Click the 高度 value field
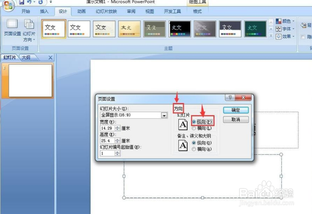Screen dimensions: 312x214 107,141
